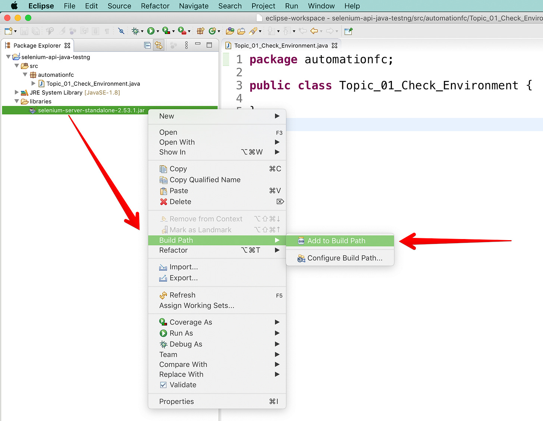The image size is (543, 421).
Task: Click the Search flashlight toolbar icon
Action: point(253,31)
